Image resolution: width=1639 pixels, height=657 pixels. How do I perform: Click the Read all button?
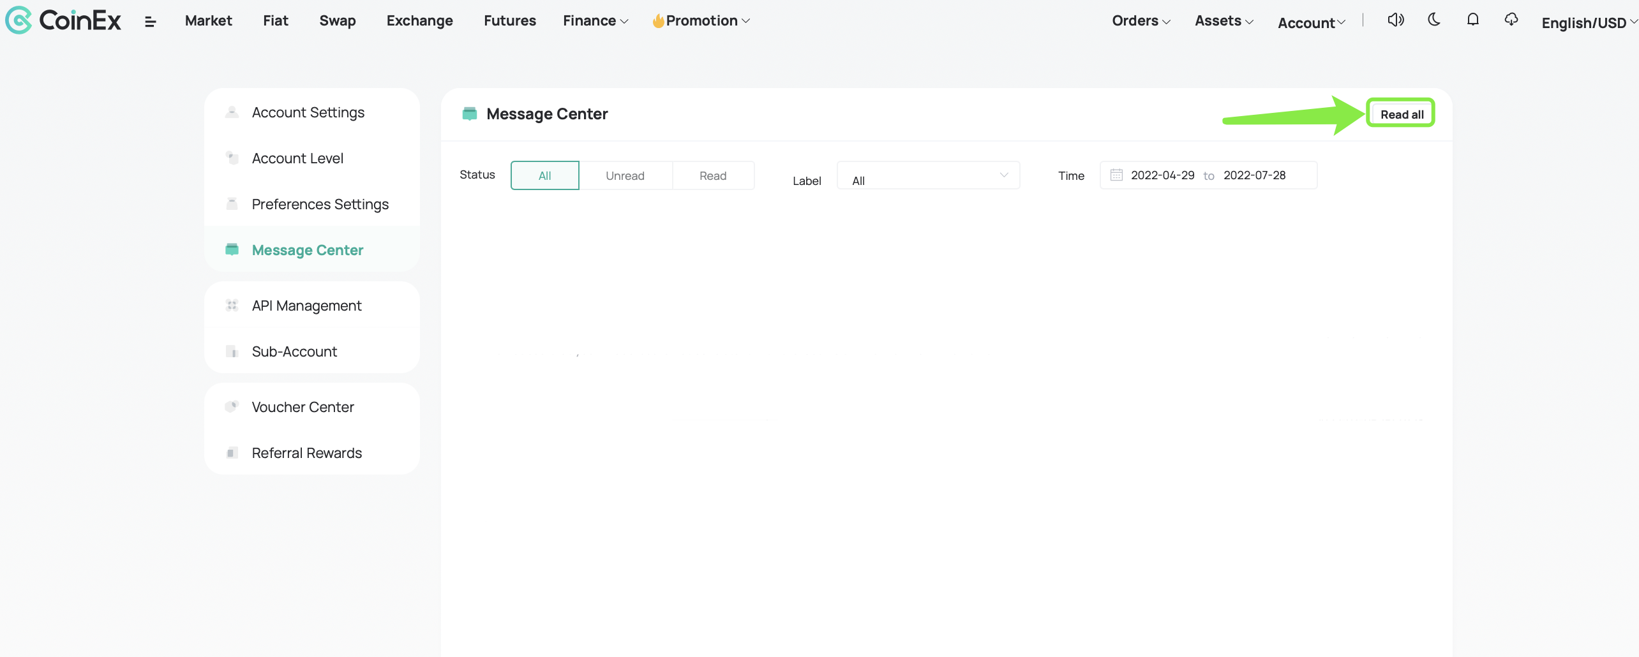(1402, 114)
